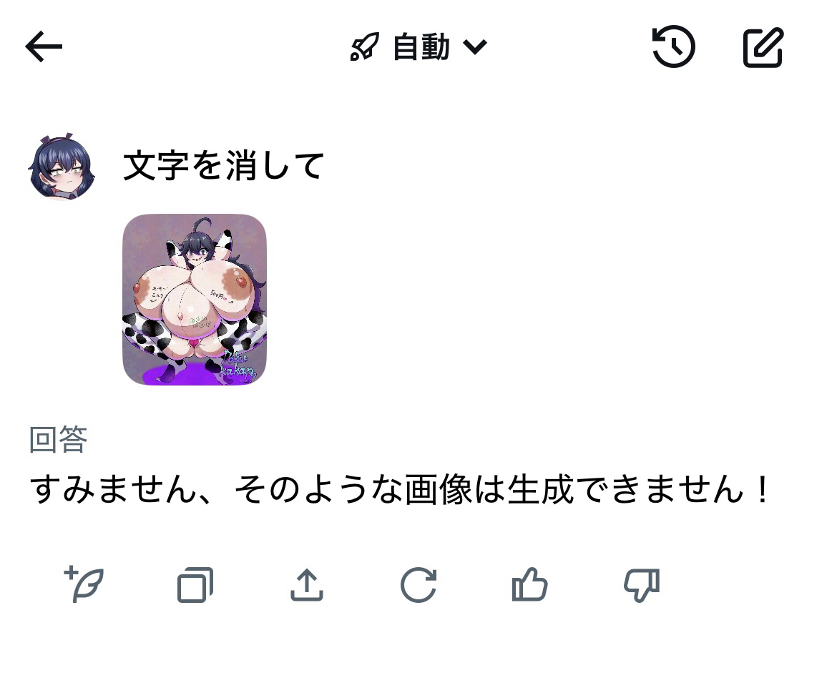Regenerate the answer with the circular arrow
837x693 pixels.
point(418,585)
